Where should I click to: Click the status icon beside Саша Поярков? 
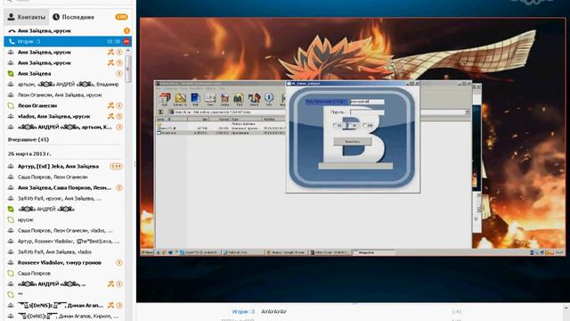coord(11,274)
